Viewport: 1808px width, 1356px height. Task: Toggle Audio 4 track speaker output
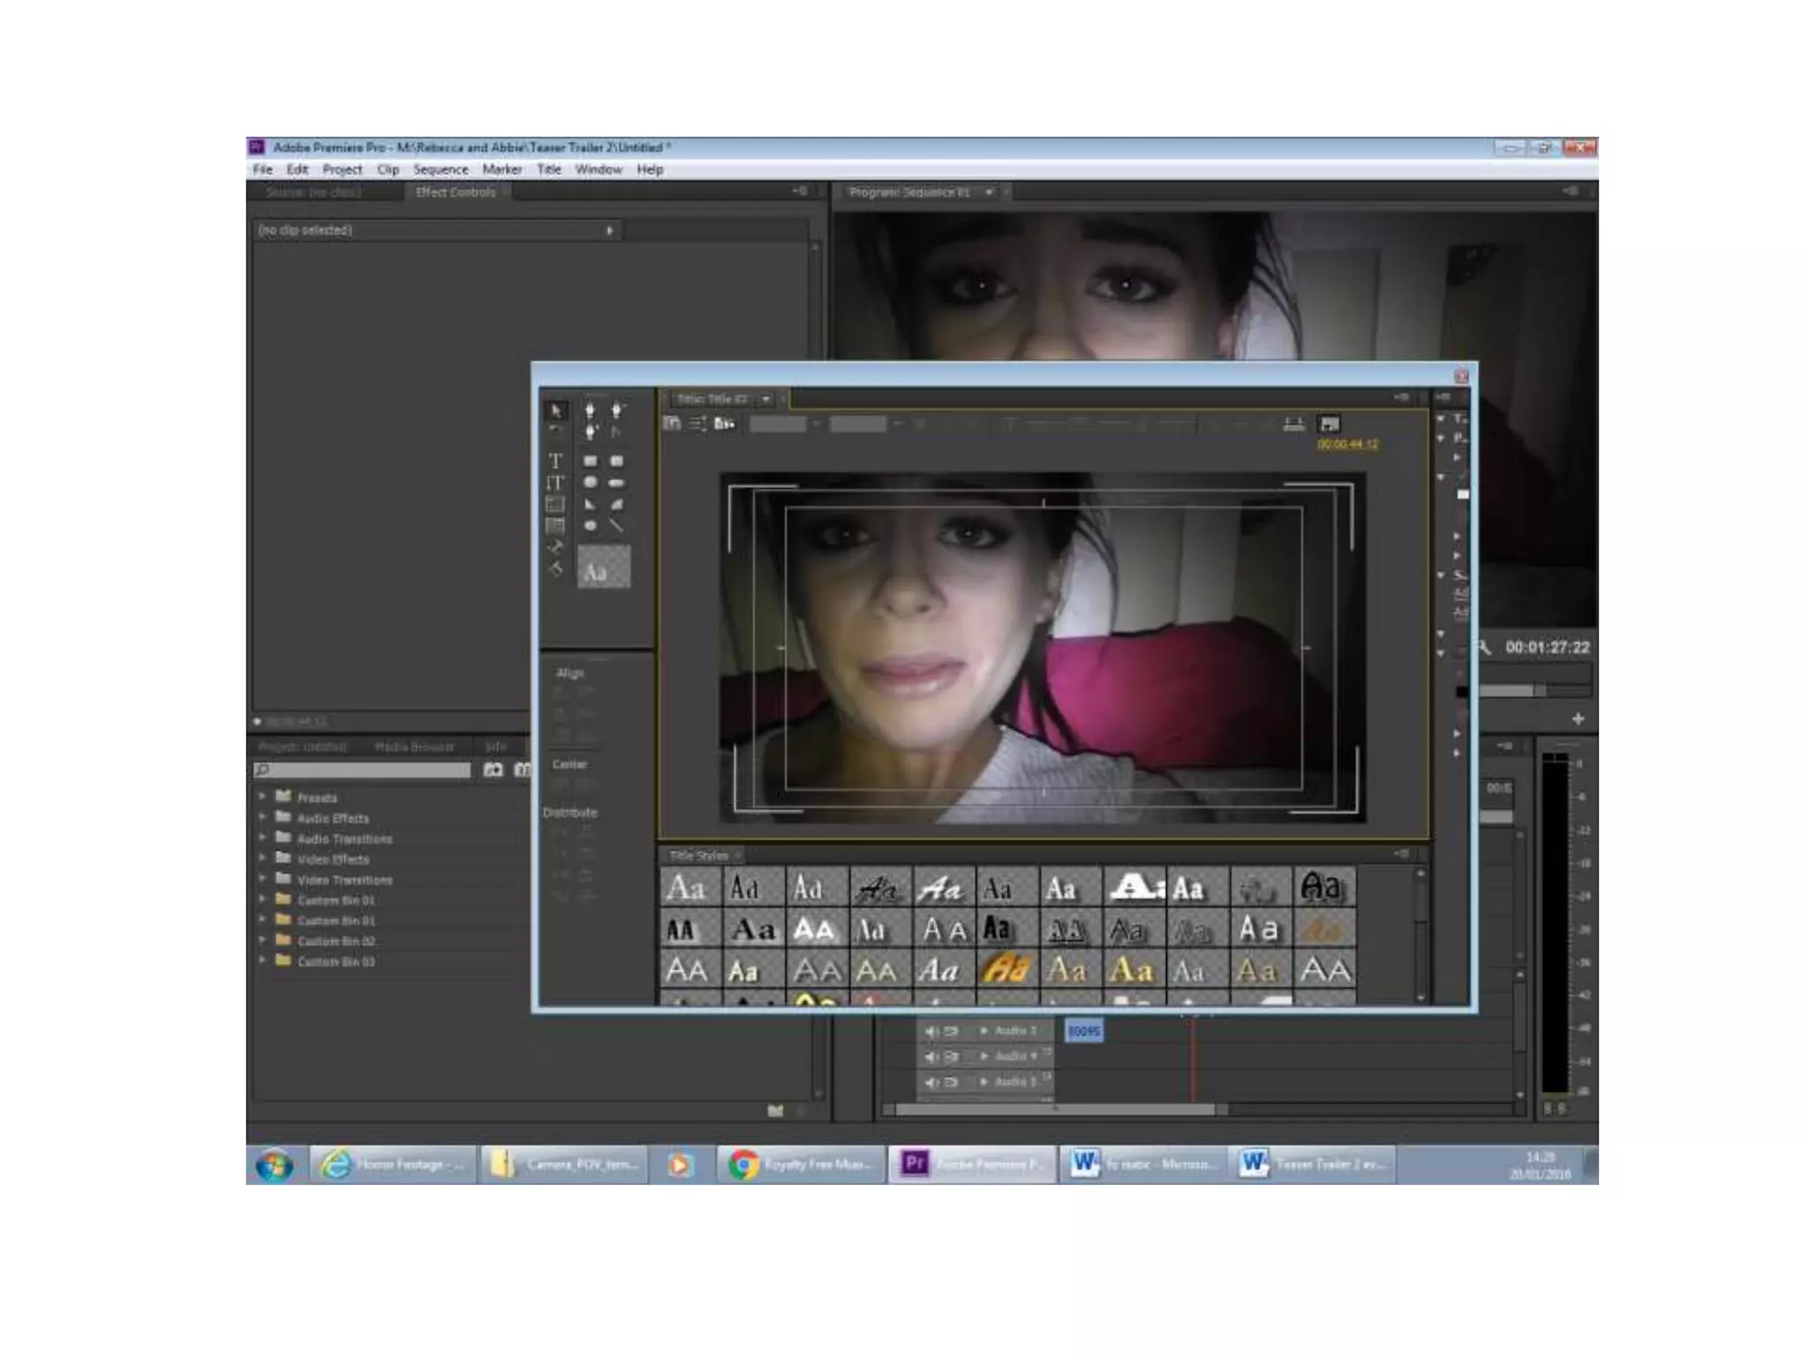[x=930, y=1057]
